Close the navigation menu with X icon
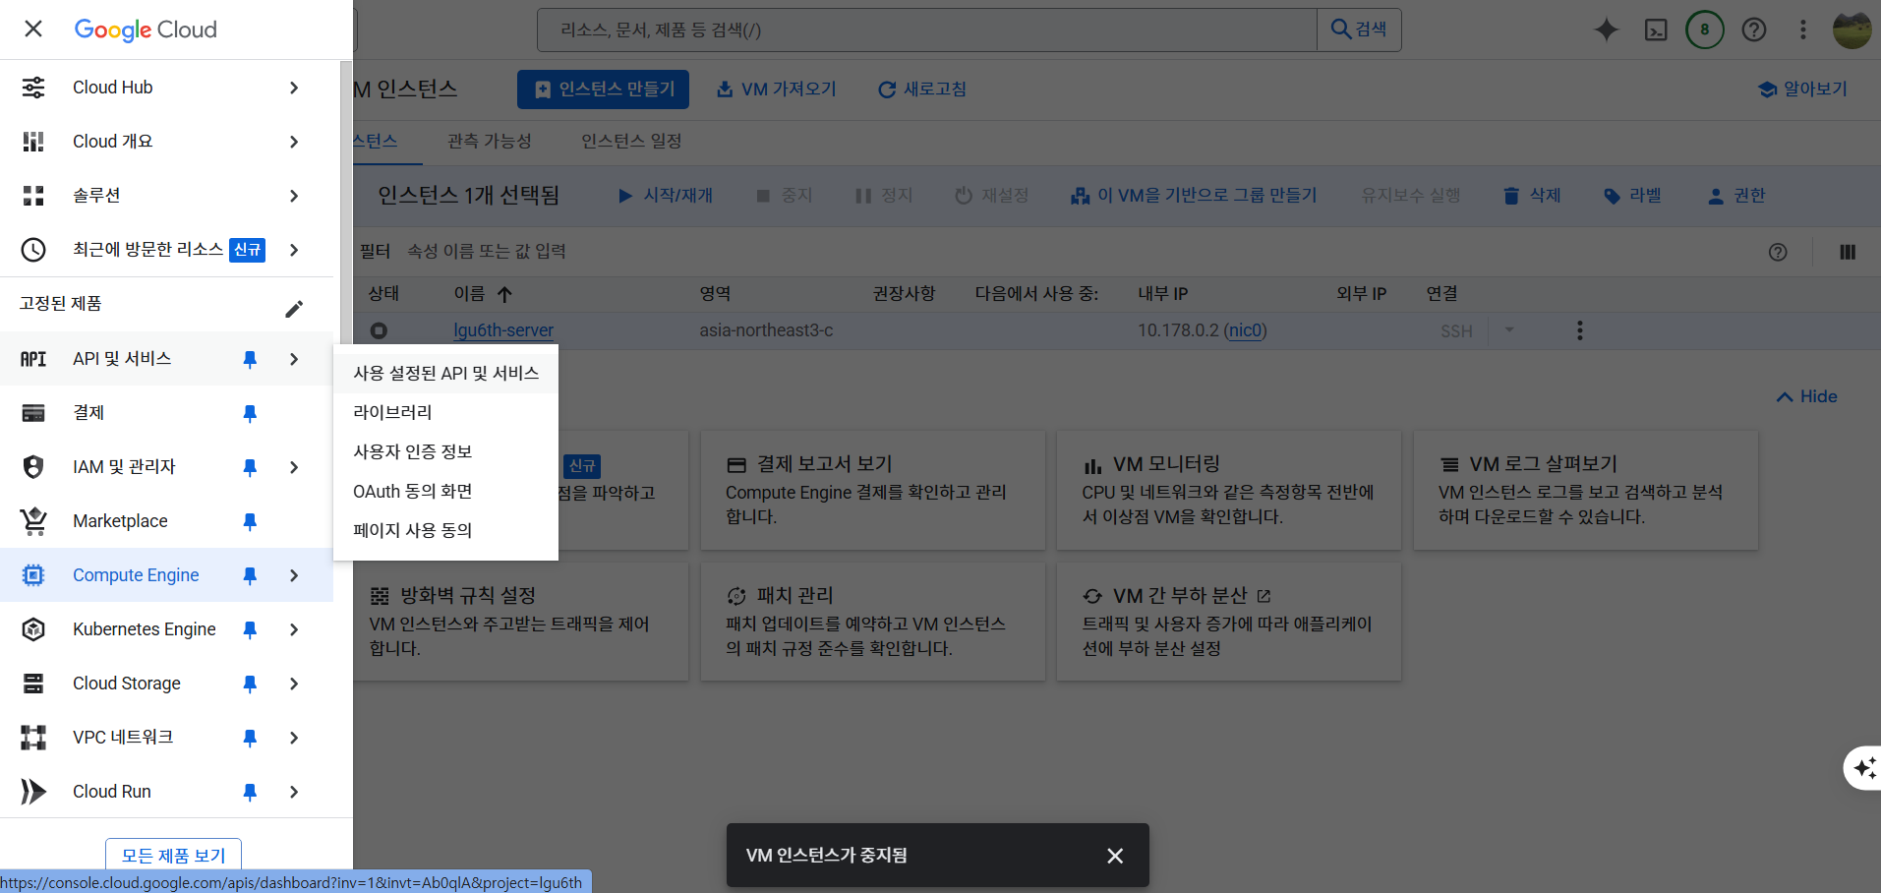 point(33,29)
